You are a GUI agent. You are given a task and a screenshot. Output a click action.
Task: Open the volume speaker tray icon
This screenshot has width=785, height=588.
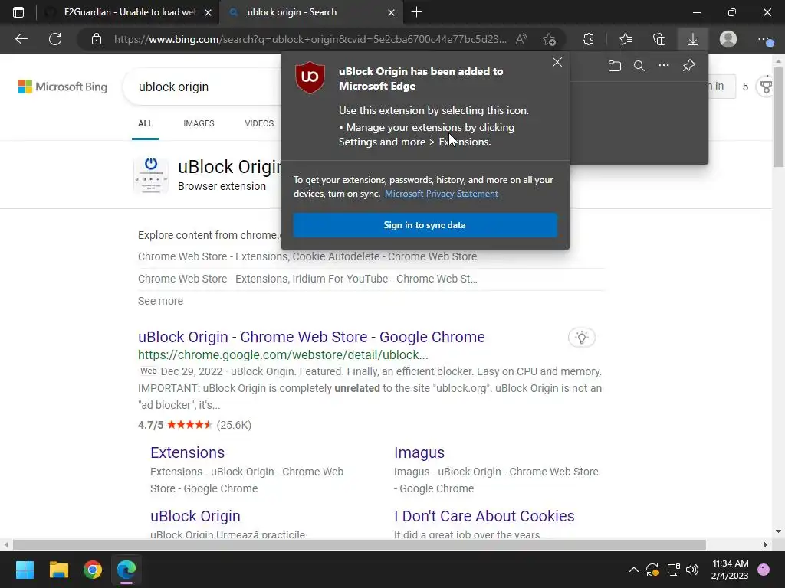(692, 570)
